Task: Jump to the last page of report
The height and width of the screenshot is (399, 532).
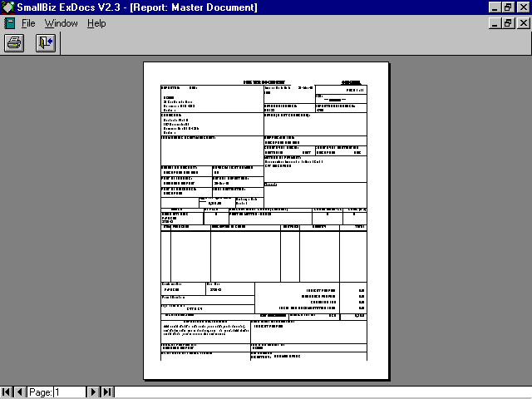Action: tap(107, 392)
